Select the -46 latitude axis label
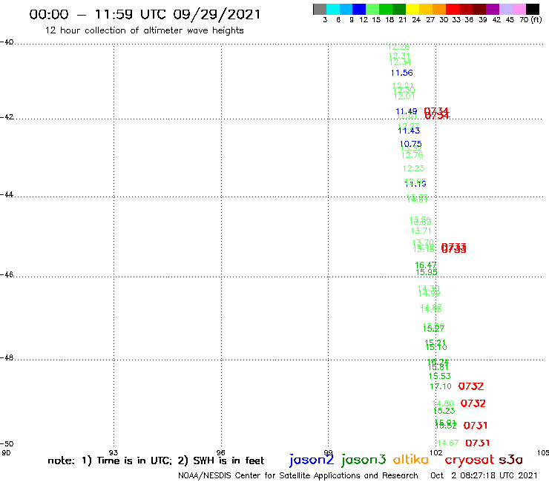This screenshot has width=549, height=482. pyautogui.click(x=7, y=275)
